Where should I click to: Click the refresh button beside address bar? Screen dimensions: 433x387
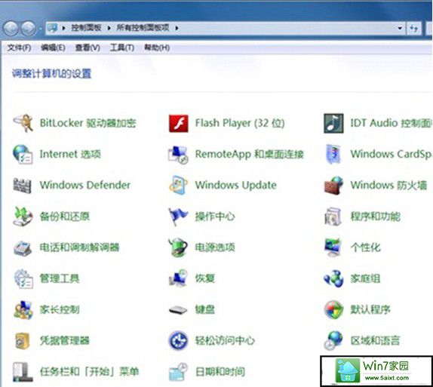coord(413,28)
